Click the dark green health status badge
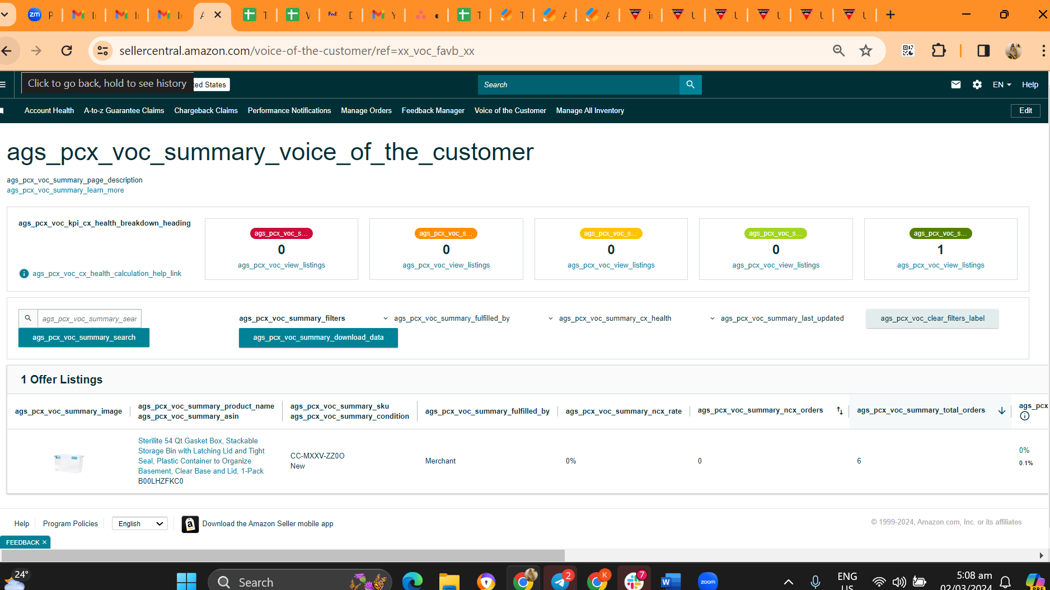 pos(941,233)
